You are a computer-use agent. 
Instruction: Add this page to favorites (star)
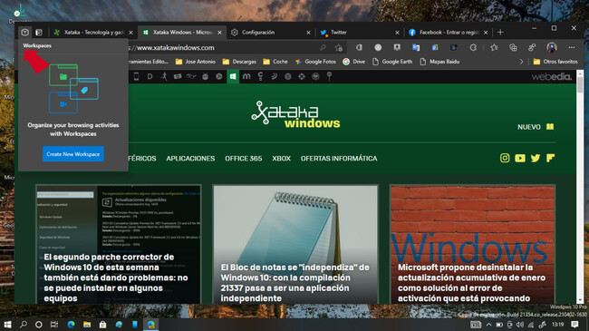coord(339,48)
